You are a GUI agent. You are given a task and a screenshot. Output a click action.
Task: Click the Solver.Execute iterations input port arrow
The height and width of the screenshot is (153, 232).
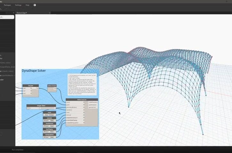[84, 110]
